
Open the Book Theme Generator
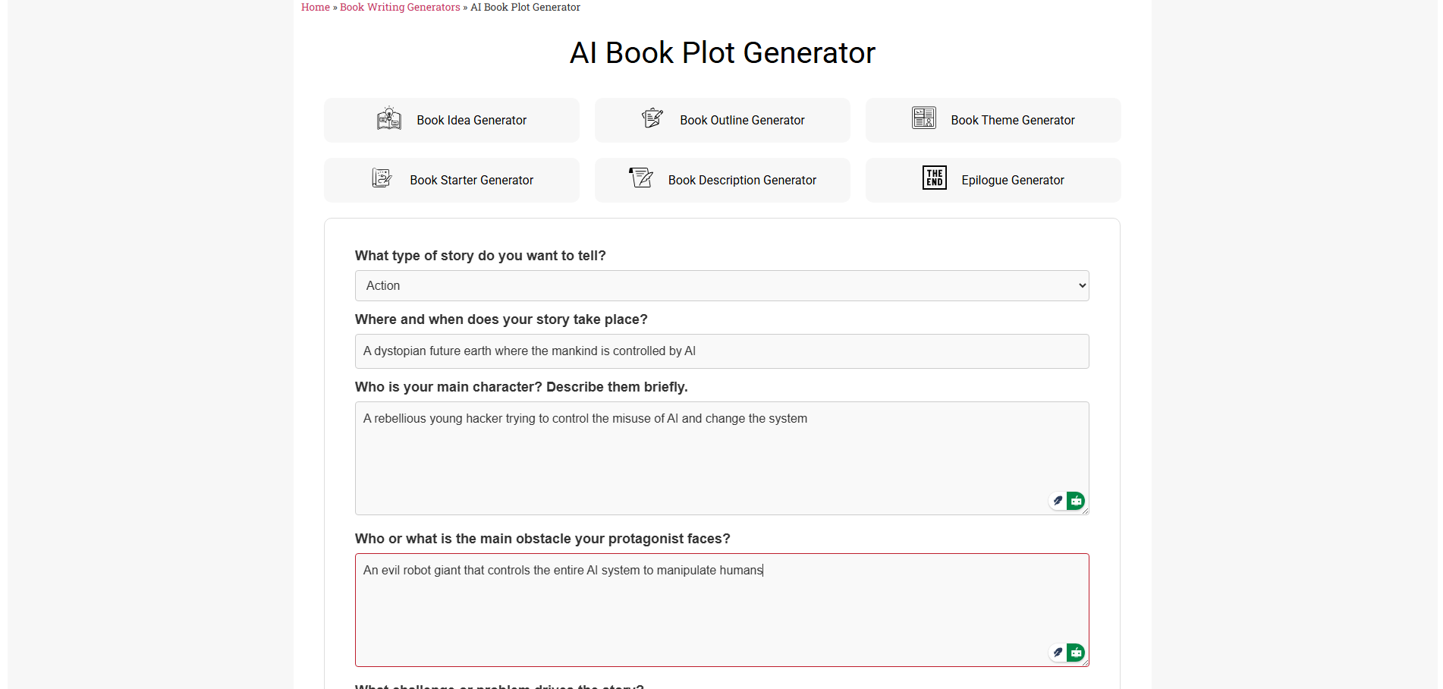[x=992, y=119]
